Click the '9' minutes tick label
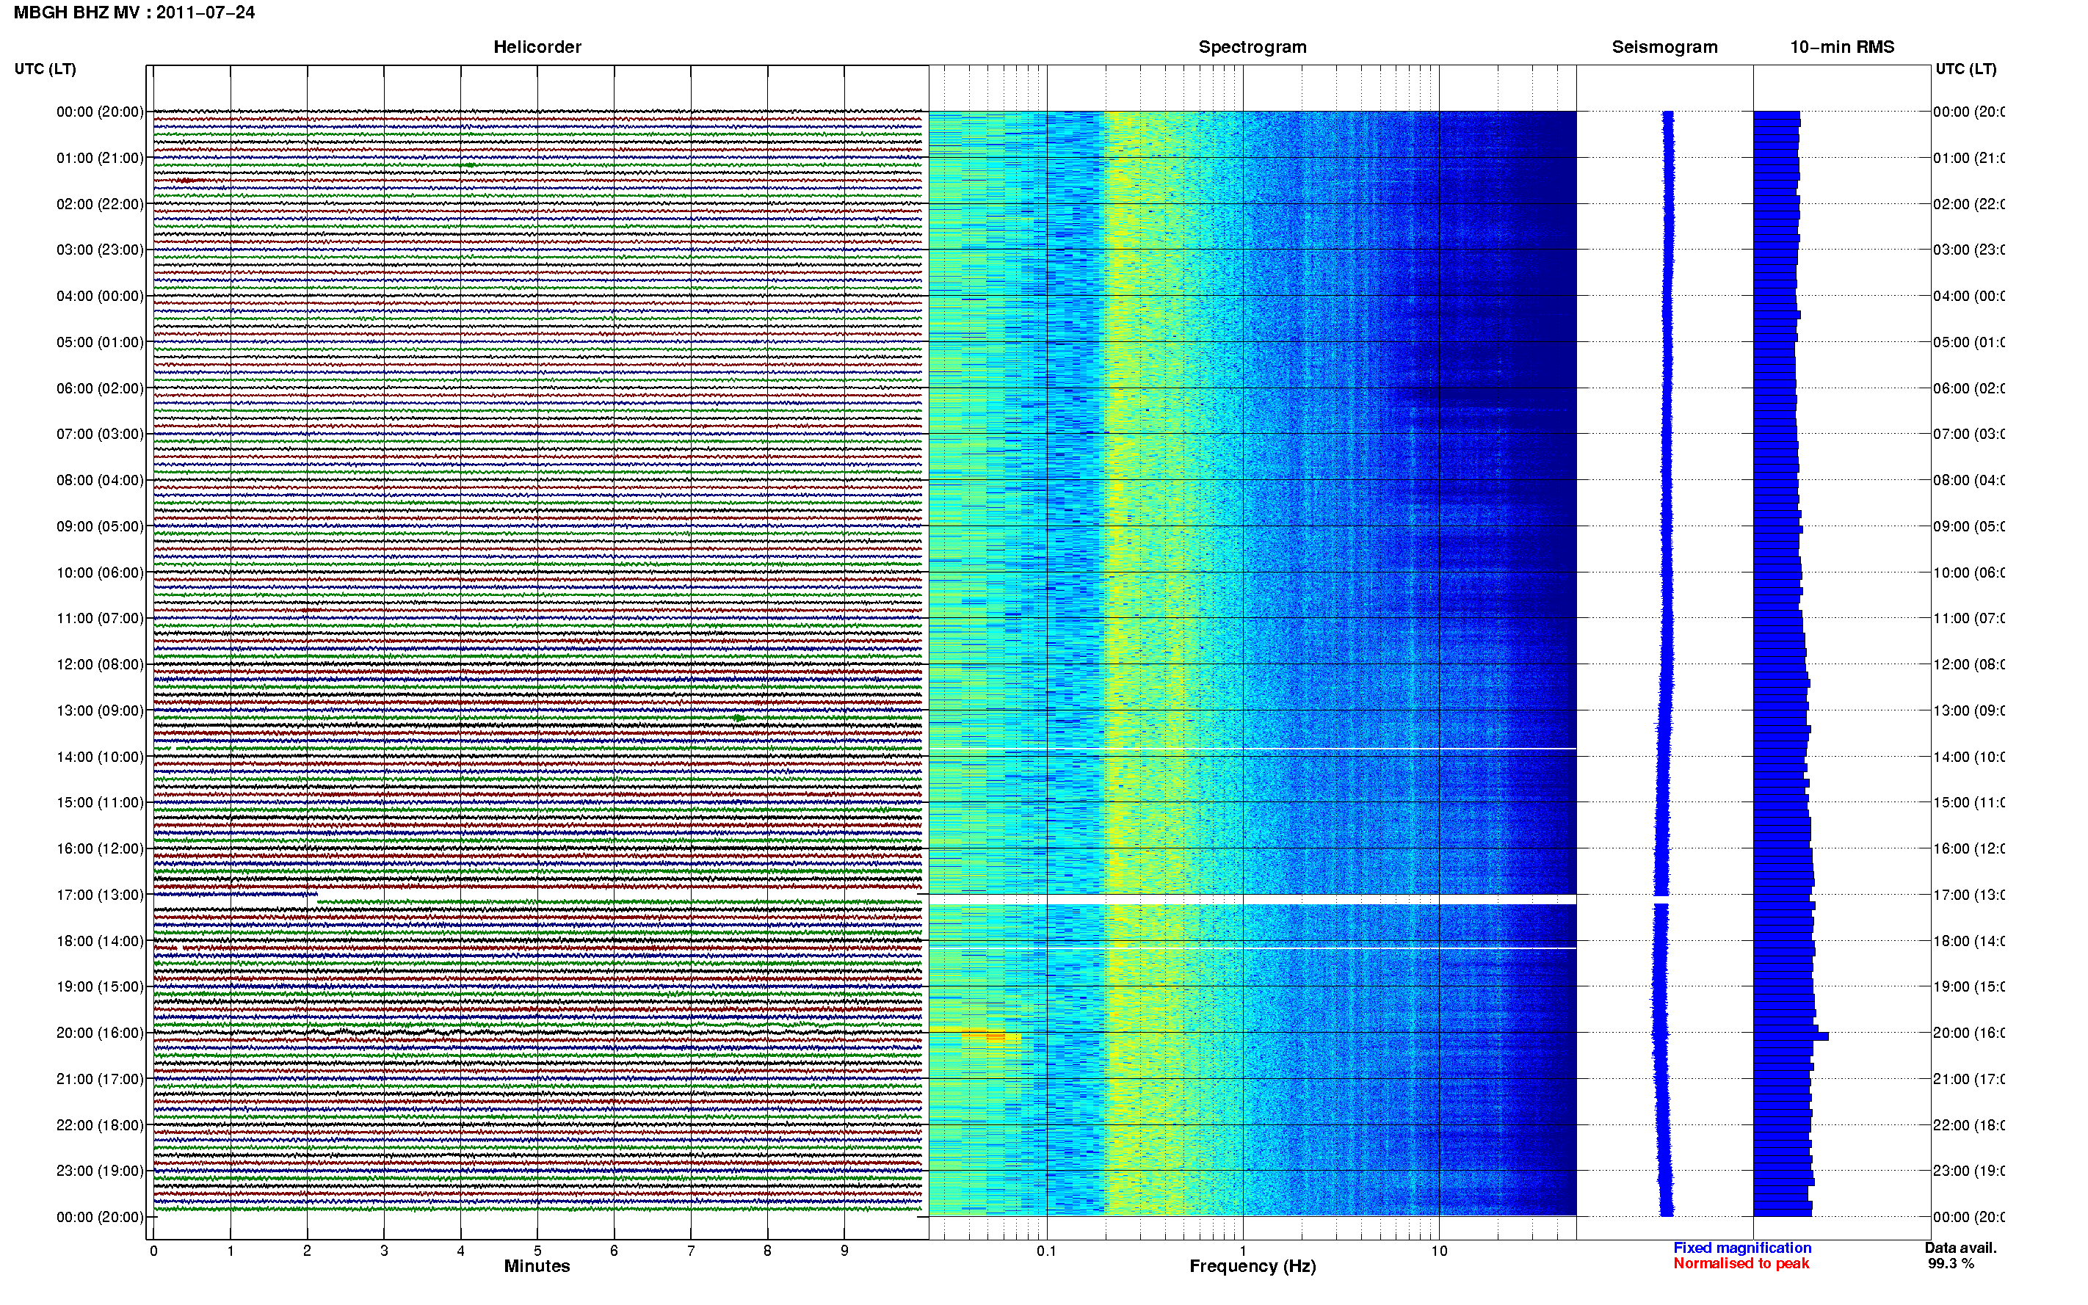 click(844, 1251)
